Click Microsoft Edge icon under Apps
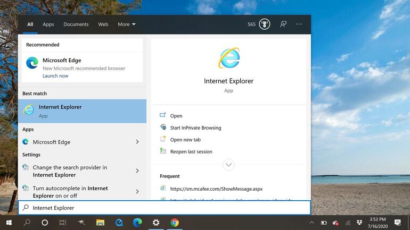 [x=26, y=142]
